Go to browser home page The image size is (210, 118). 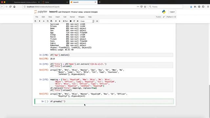14,7
